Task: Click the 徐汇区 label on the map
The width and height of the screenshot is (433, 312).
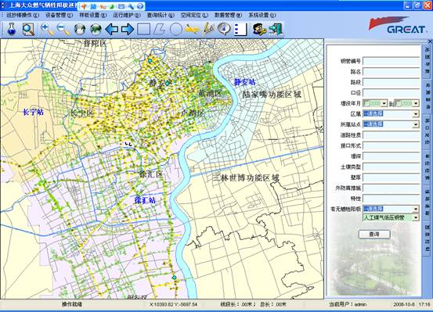Action: click(151, 174)
